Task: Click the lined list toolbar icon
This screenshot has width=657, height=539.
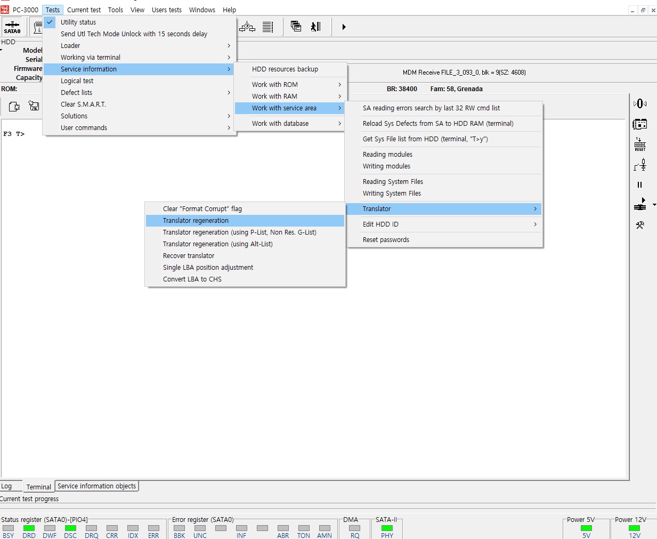Action: click(x=268, y=27)
